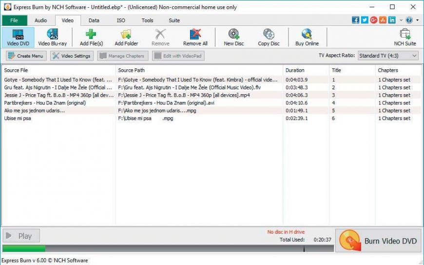This screenshot has width=424, height=265.
Task: Click the Total Used time 0:20:37
Action: click(x=322, y=240)
